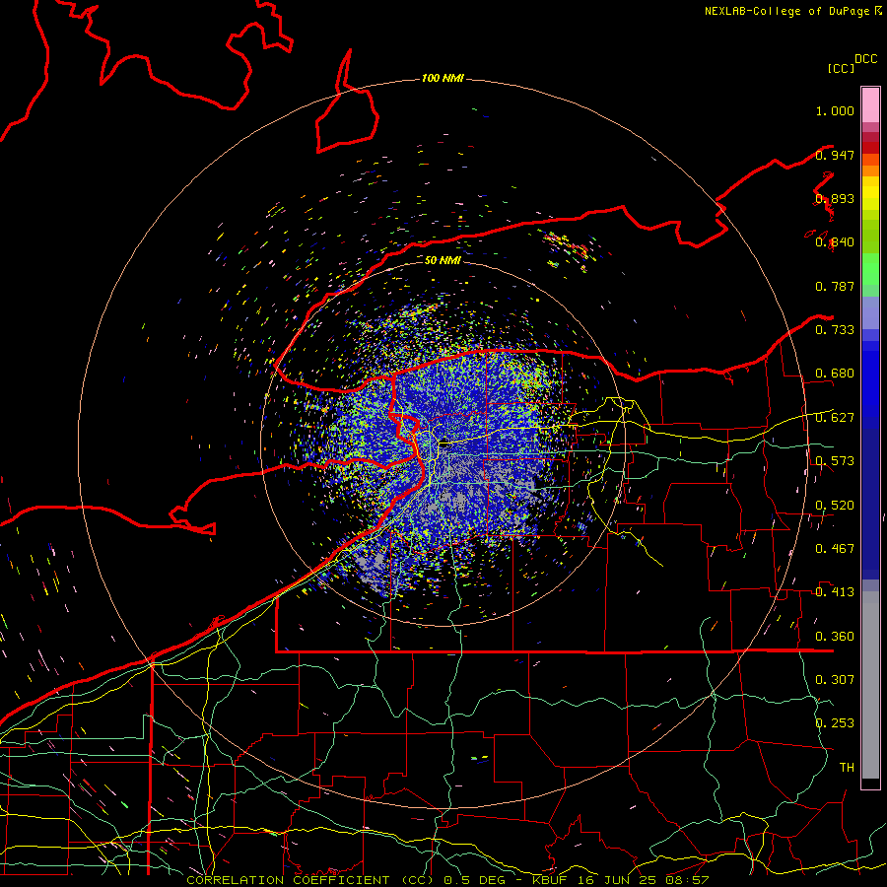Viewport: 887px width, 887px height.
Task: Click the KBUF station identifier
Action: [552, 880]
